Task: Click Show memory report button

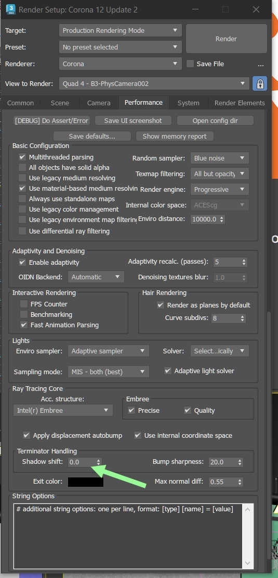Action: 175,137
